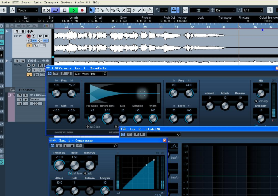Select the Glue tool
This screenshot has width=278, height=196.
pos(108,10)
